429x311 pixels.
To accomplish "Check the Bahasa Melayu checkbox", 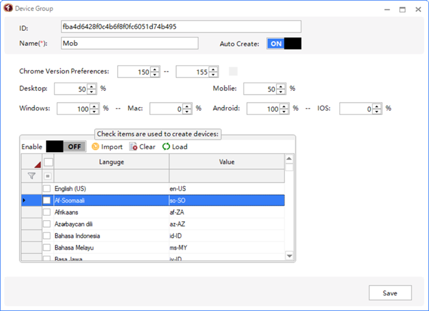I will coord(47,248).
